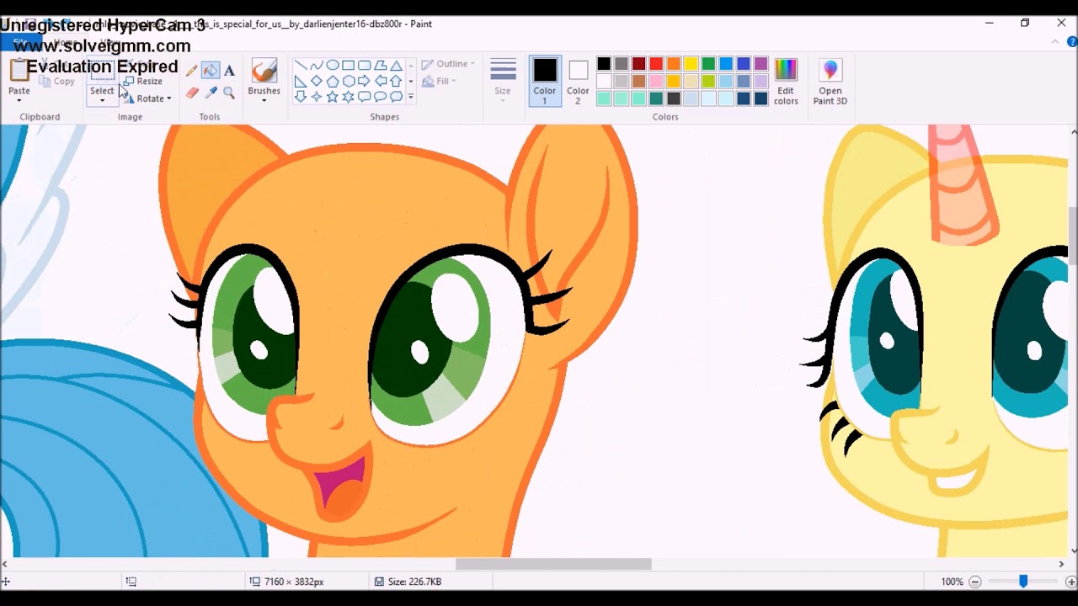The image size is (1078, 606).
Task: Click the Paste clipboard button
Action: click(x=19, y=71)
